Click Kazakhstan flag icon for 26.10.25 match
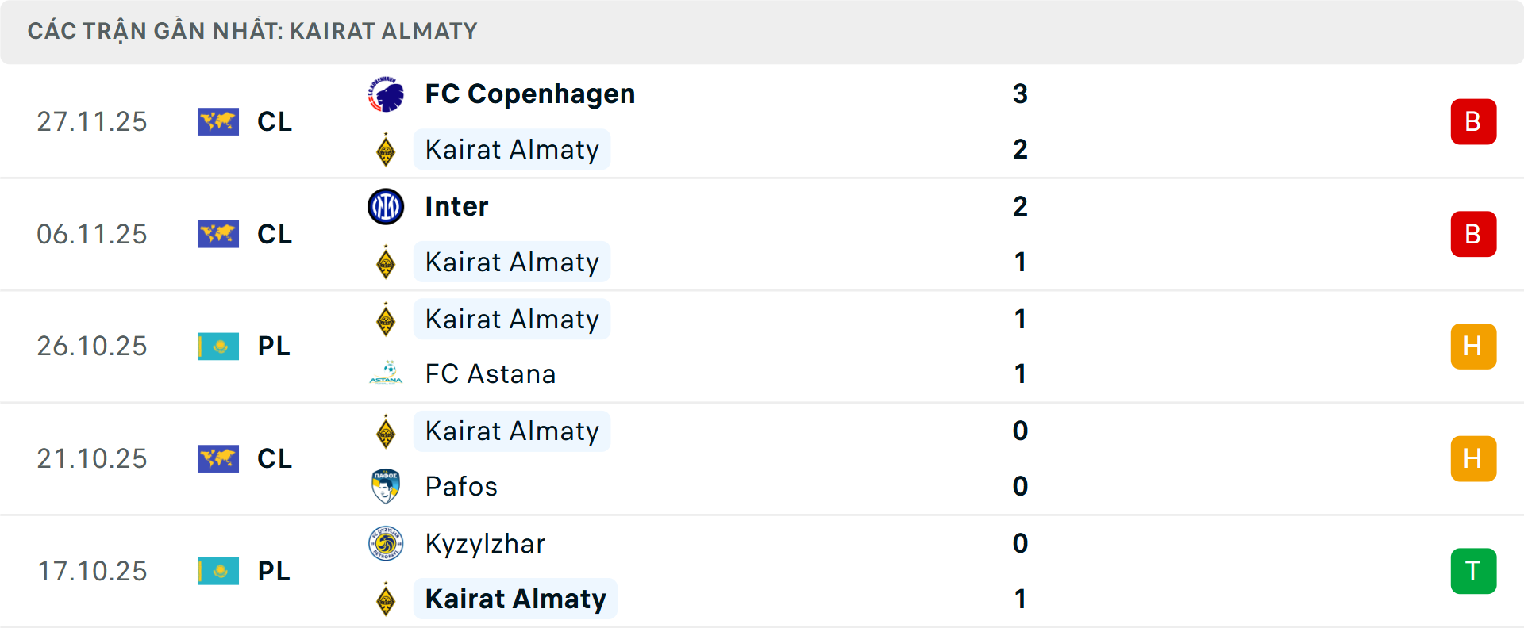The height and width of the screenshot is (628, 1524). point(218,347)
